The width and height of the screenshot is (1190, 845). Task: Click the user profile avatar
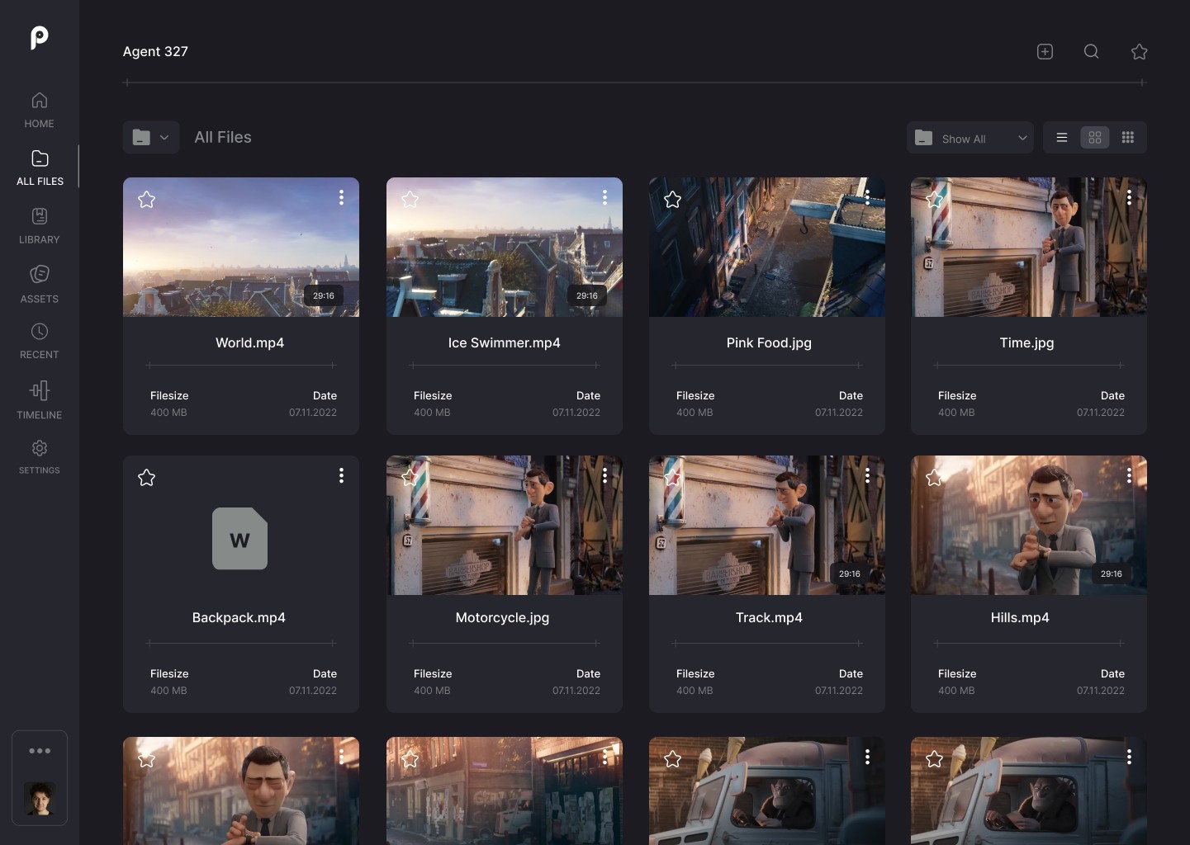point(40,799)
